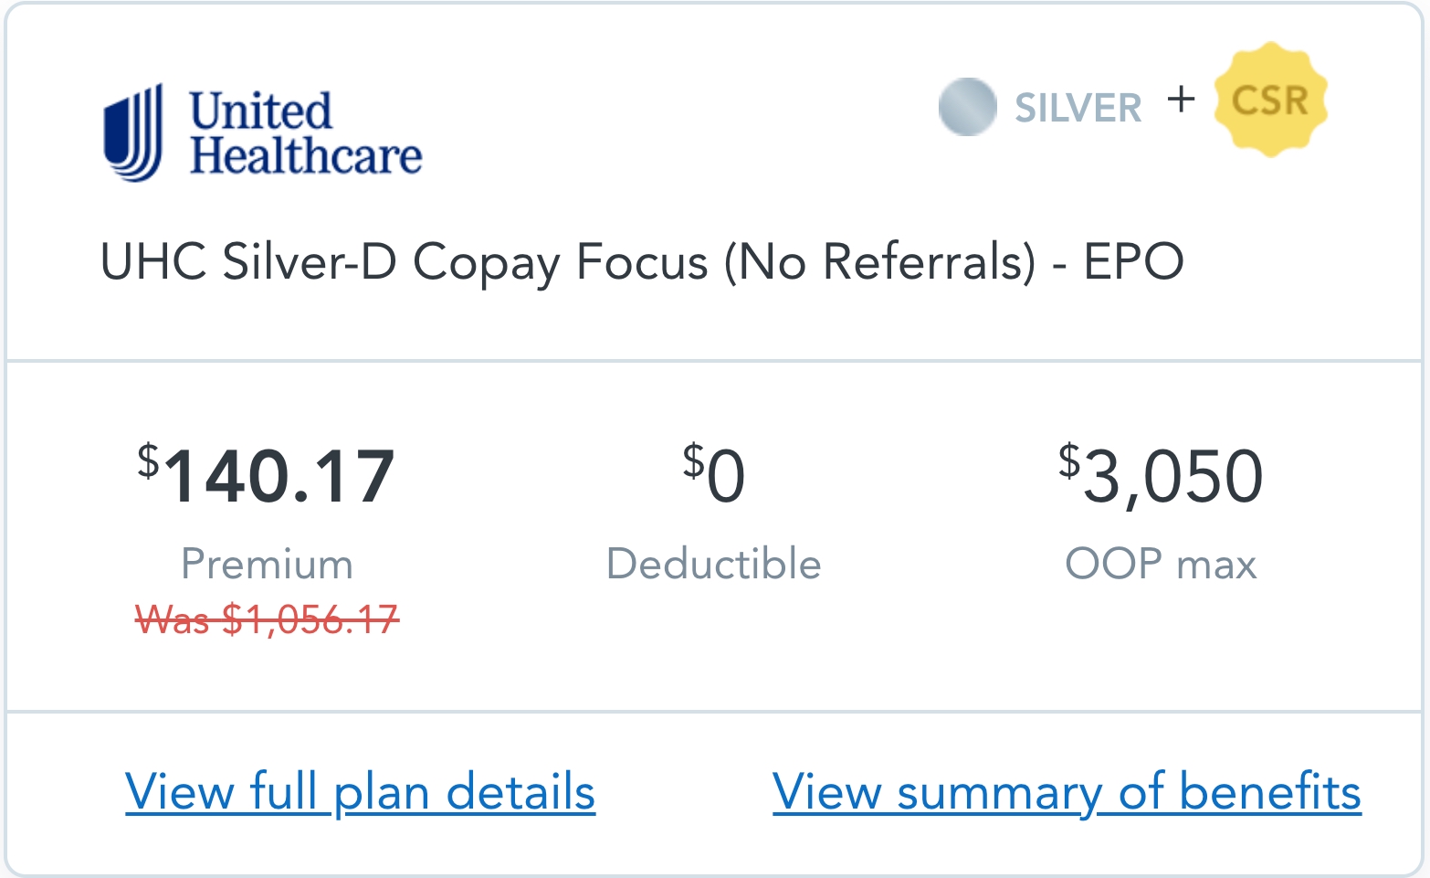The width and height of the screenshot is (1430, 878).
Task: Select the UHC Silver-D Copay Focus plan title
Action: [x=642, y=263]
